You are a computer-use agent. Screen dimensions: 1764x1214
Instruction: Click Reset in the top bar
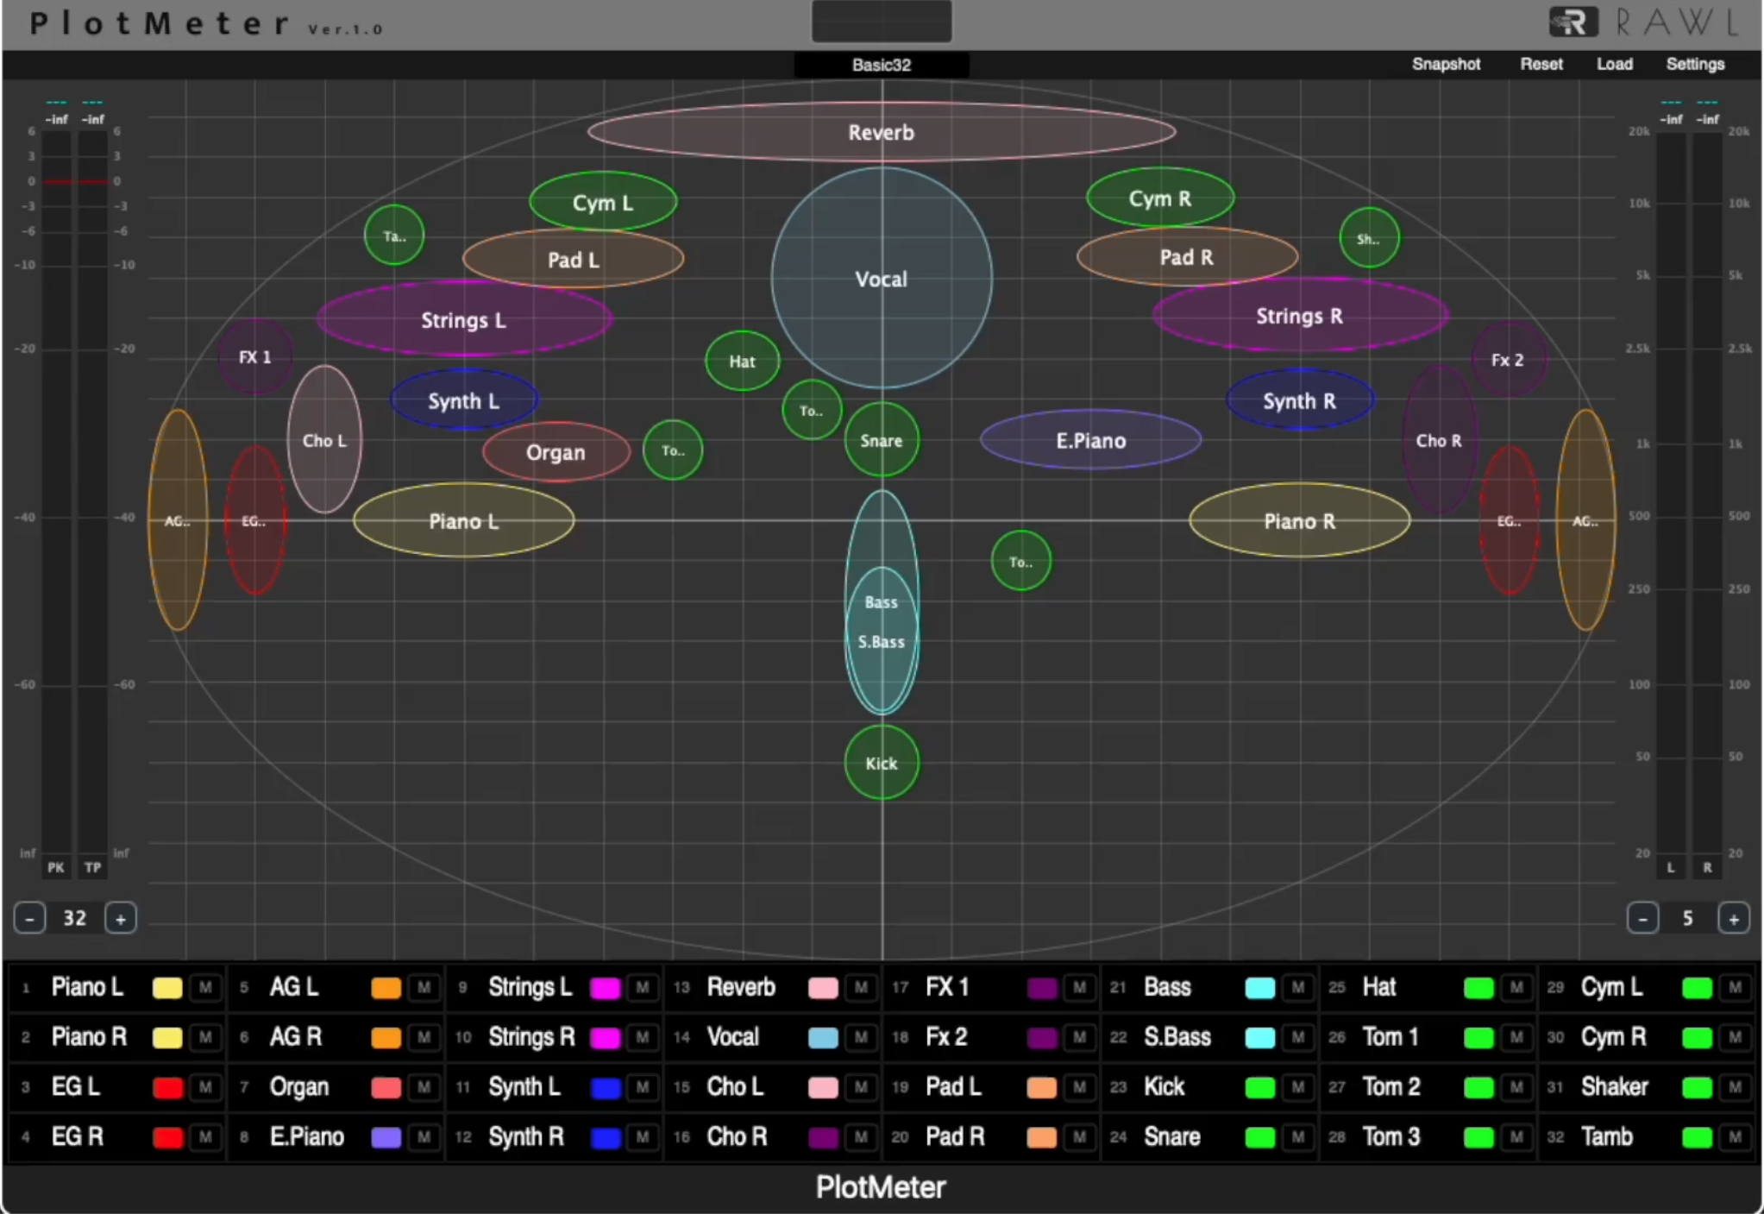(1541, 64)
